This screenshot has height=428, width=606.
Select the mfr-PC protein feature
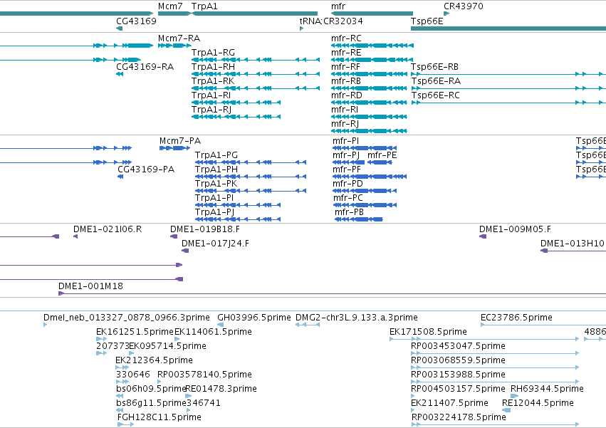coord(365,205)
